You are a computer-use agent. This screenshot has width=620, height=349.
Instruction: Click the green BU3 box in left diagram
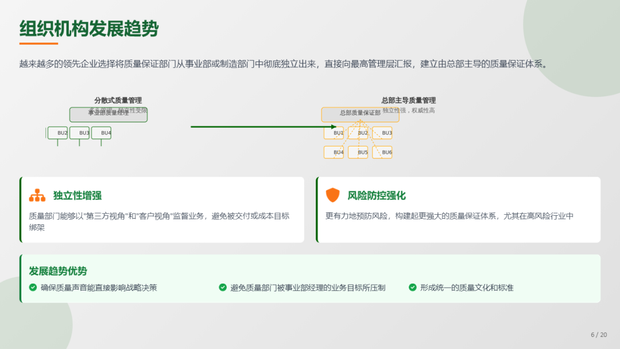coord(80,133)
